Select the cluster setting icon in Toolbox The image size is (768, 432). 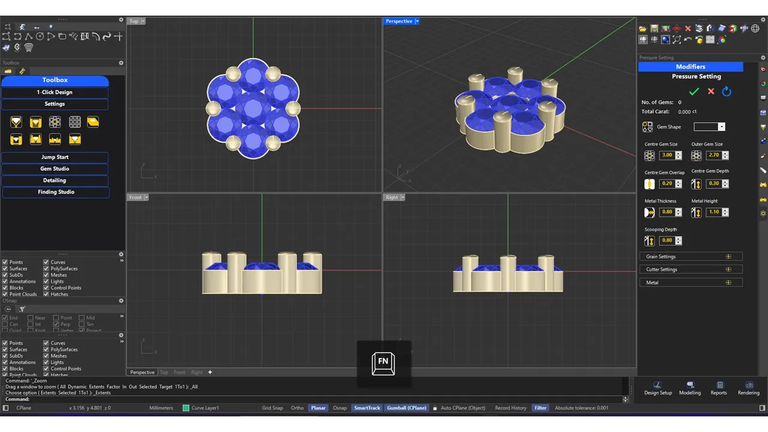pyautogui.click(x=55, y=122)
